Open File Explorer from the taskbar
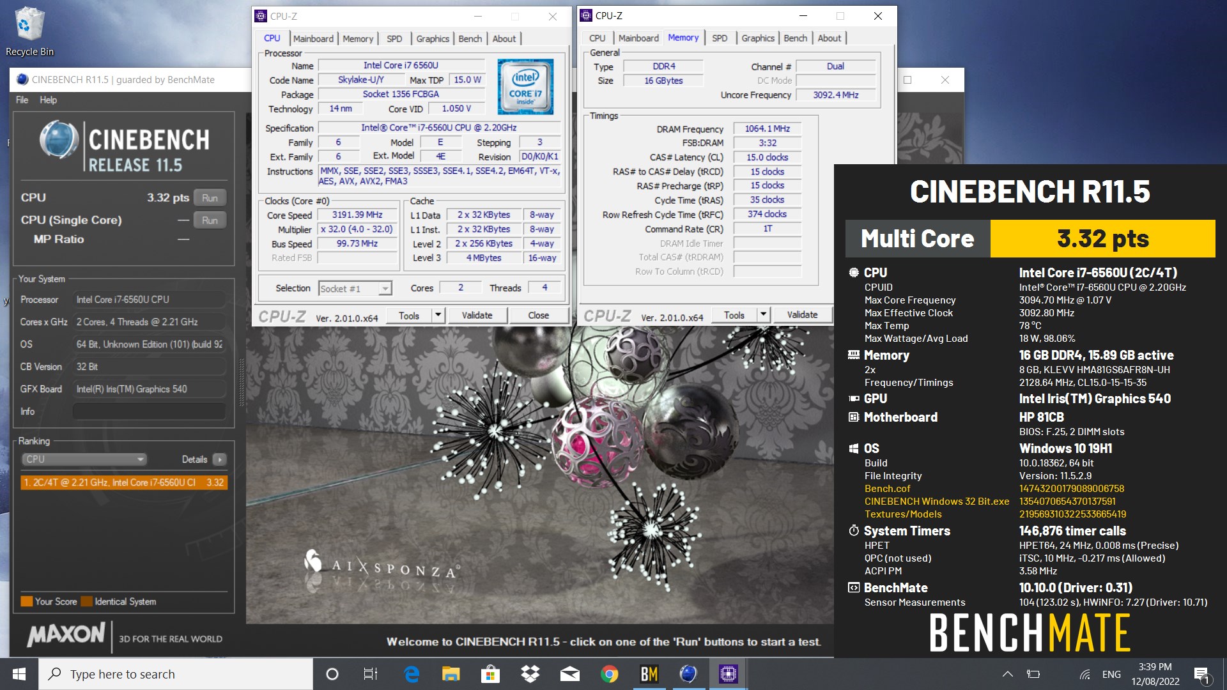Viewport: 1227px width, 690px height. pyautogui.click(x=451, y=674)
